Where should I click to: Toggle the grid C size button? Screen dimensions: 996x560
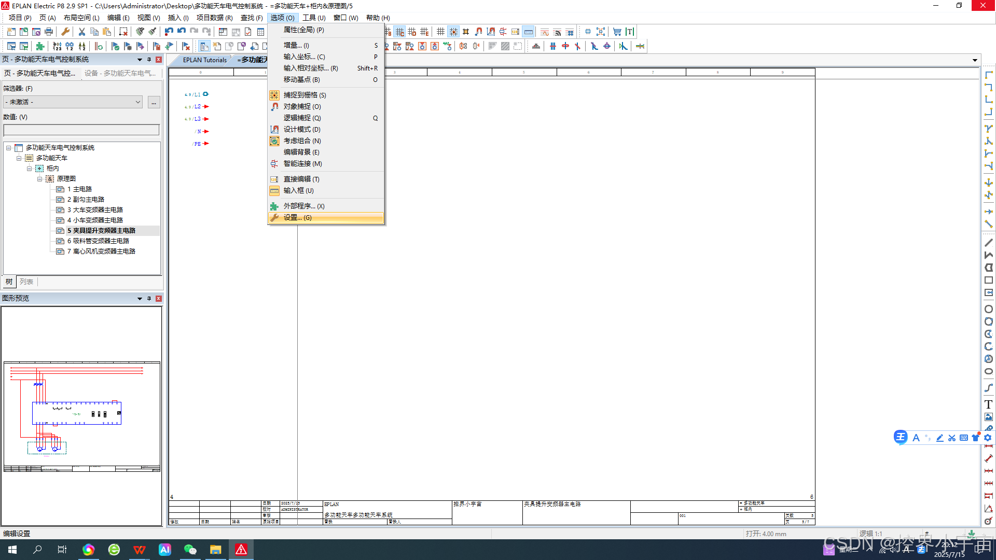[x=400, y=32]
